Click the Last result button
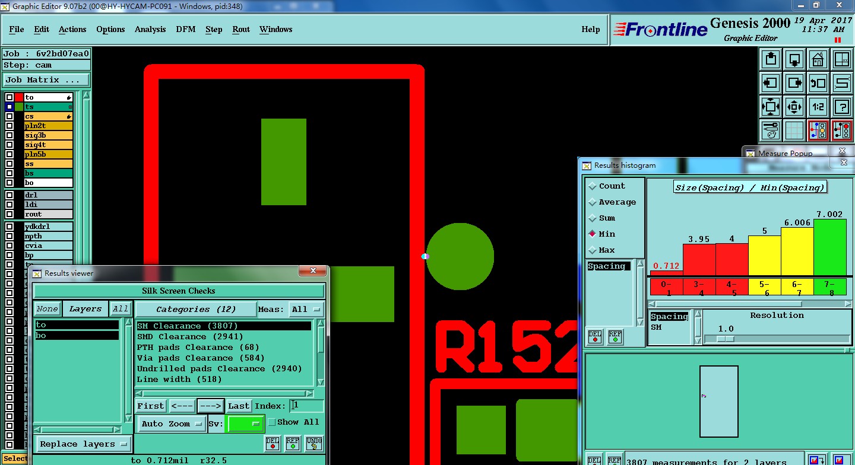The width and height of the screenshot is (855, 465). pos(239,406)
